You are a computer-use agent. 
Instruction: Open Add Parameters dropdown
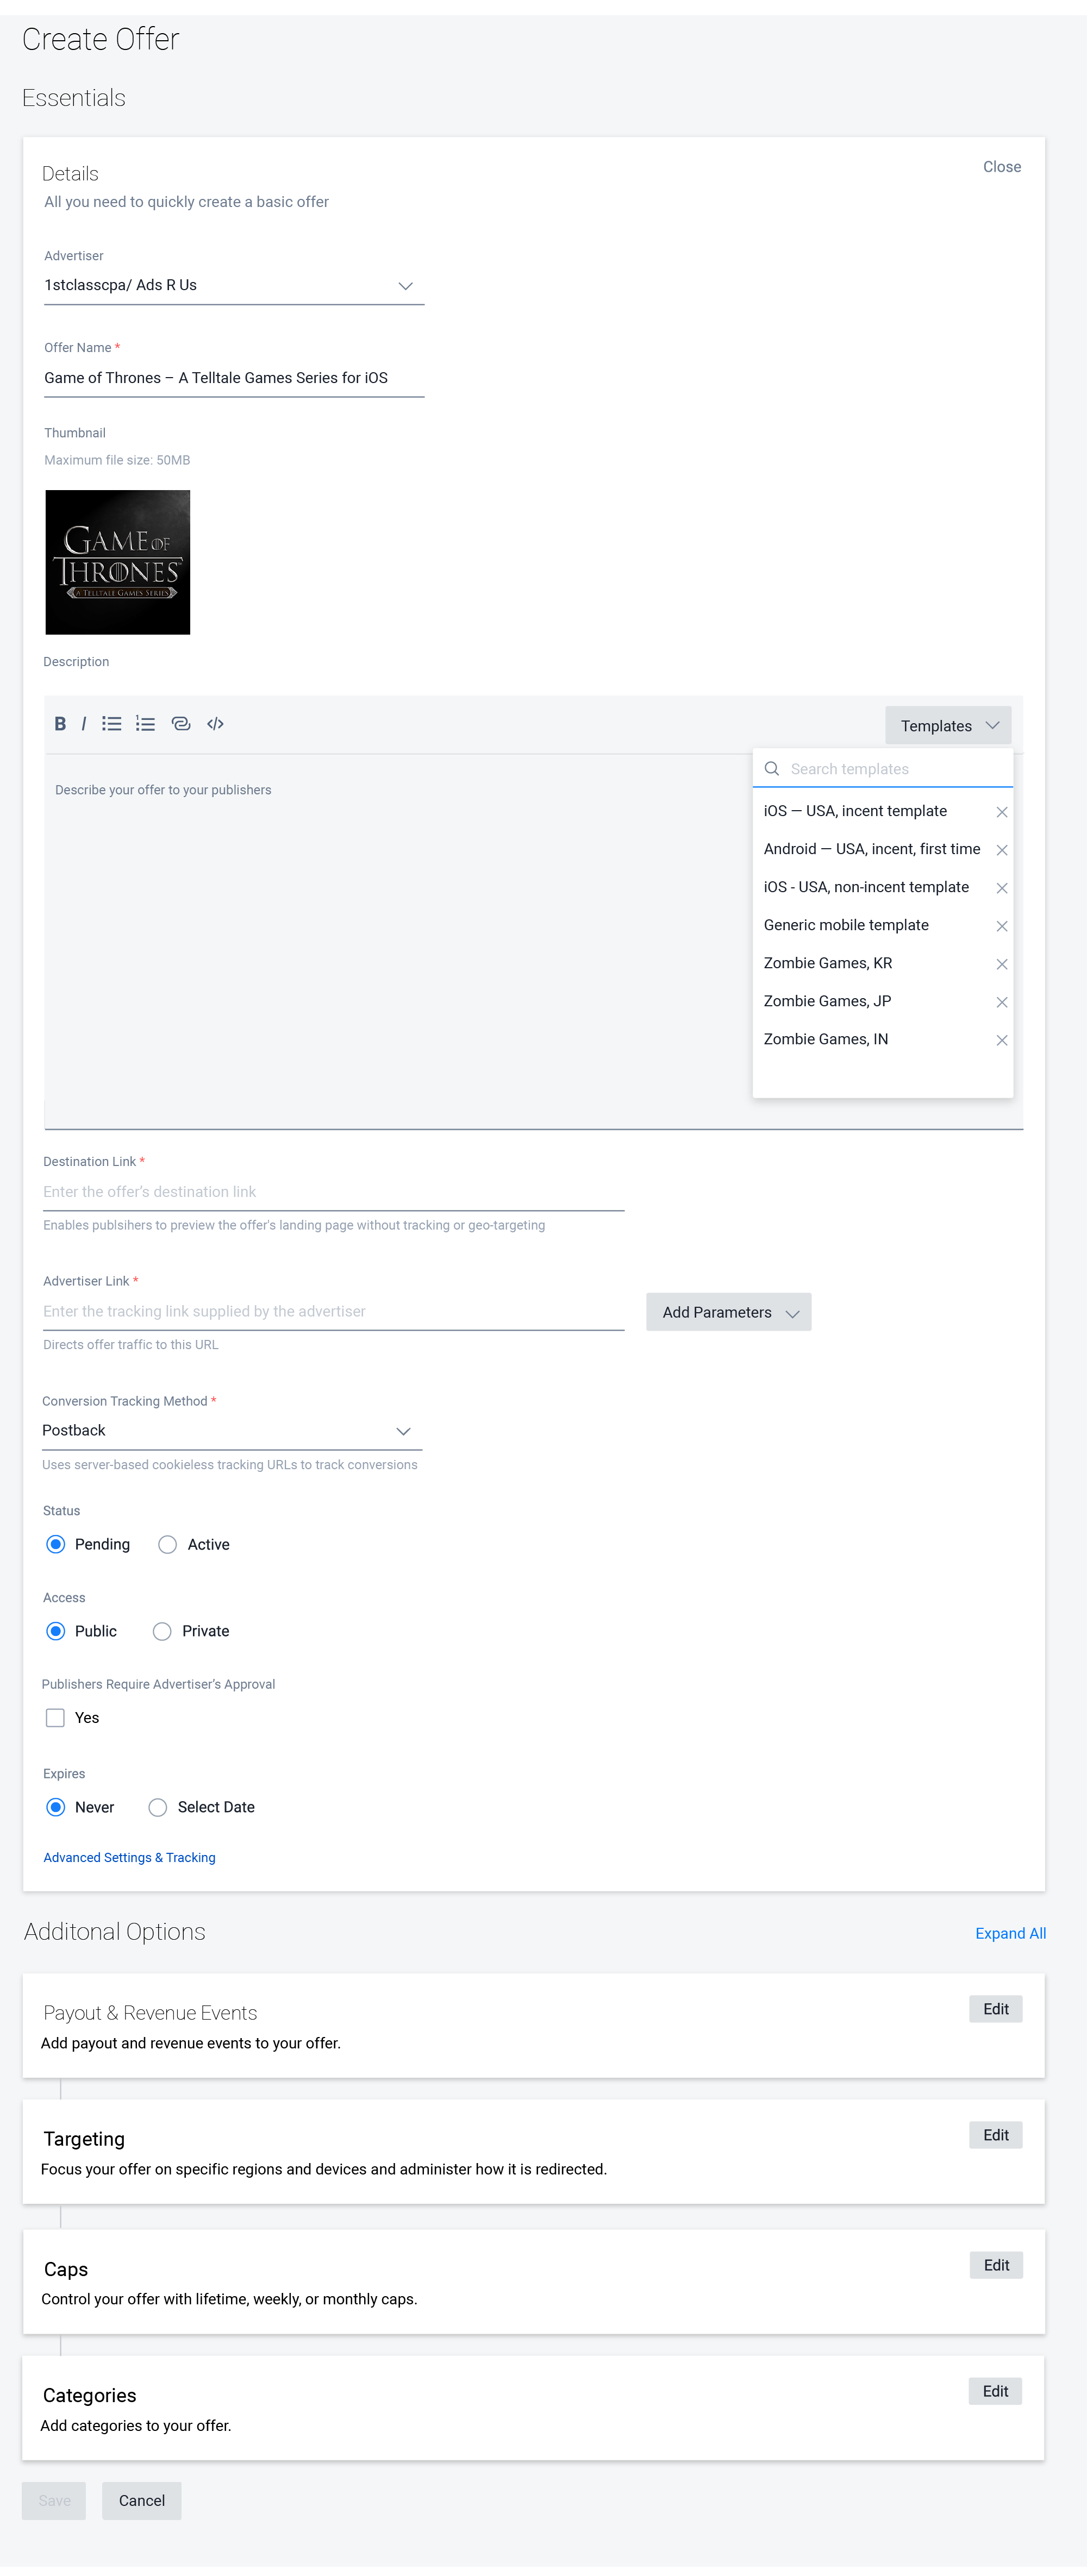(729, 1312)
